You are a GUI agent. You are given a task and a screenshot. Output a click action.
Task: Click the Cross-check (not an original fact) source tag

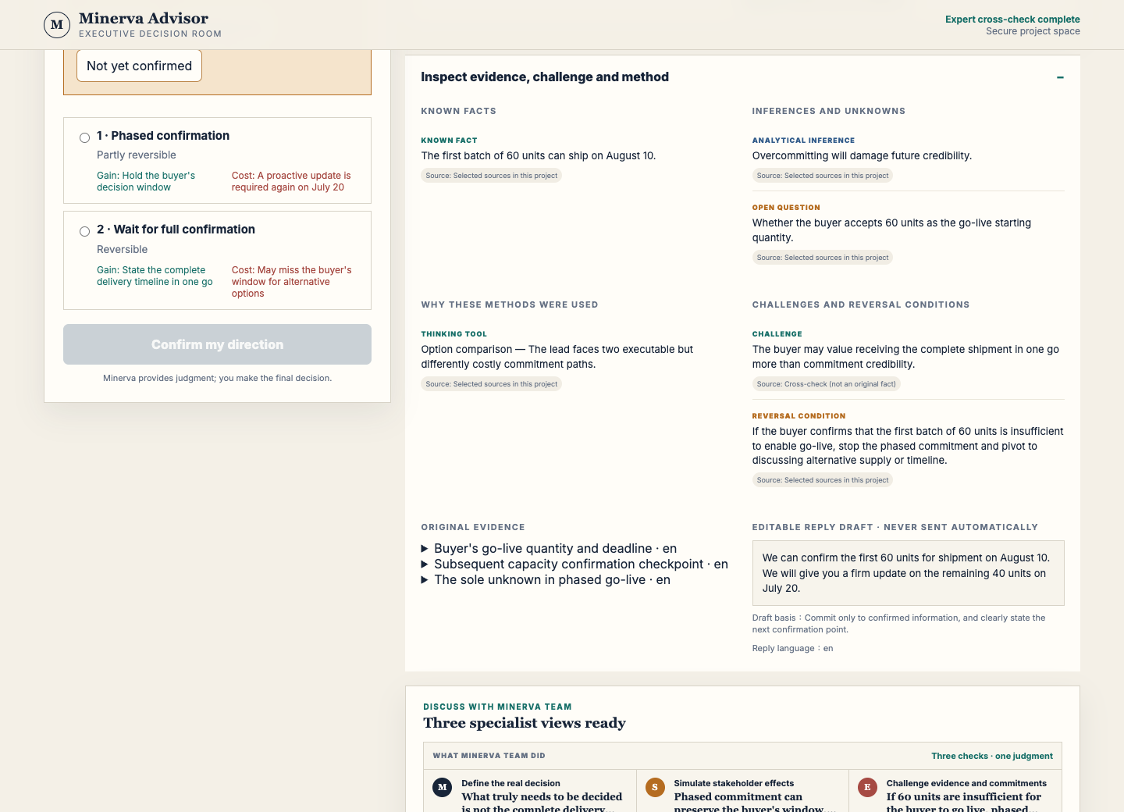tap(826, 384)
